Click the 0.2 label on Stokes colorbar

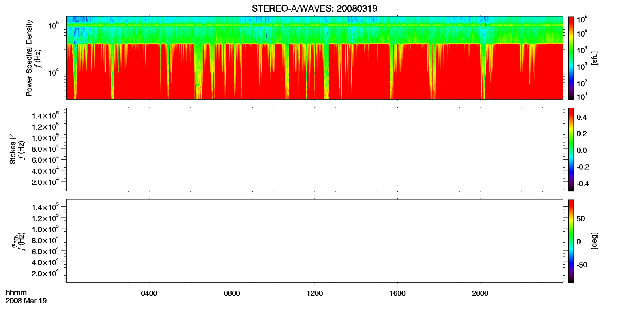click(582, 134)
